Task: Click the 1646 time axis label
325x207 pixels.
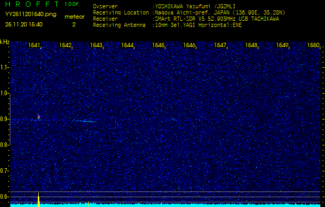Action: [x=189, y=45]
